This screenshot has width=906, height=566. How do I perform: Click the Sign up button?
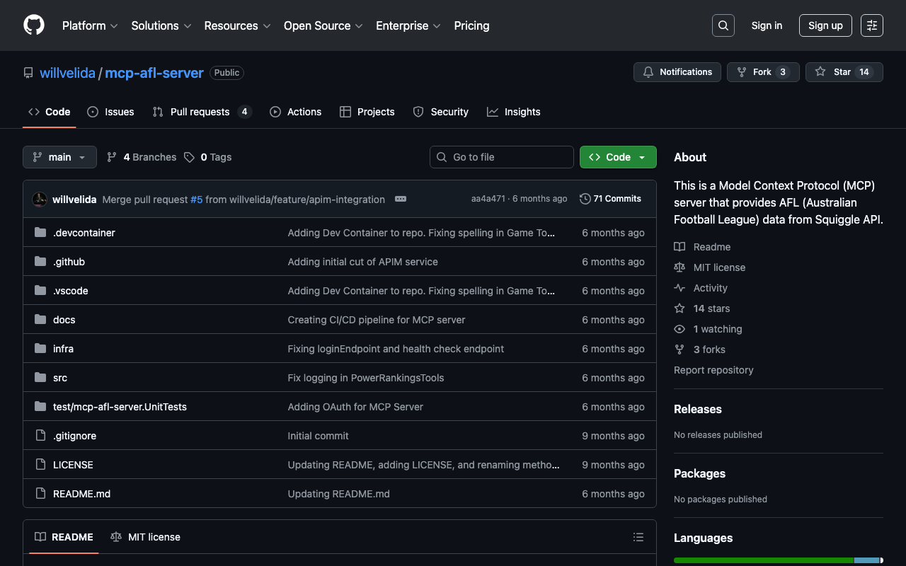[825, 25]
